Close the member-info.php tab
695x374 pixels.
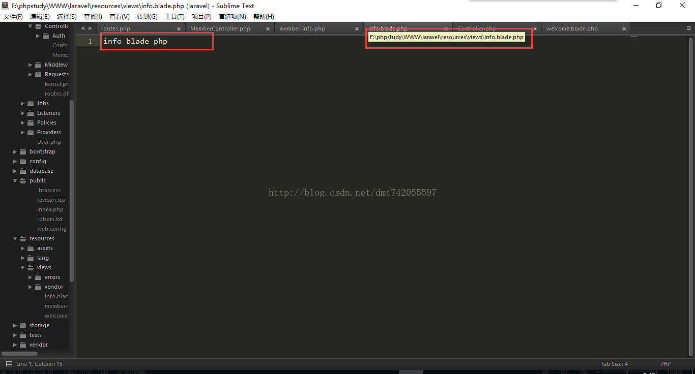tap(357, 29)
